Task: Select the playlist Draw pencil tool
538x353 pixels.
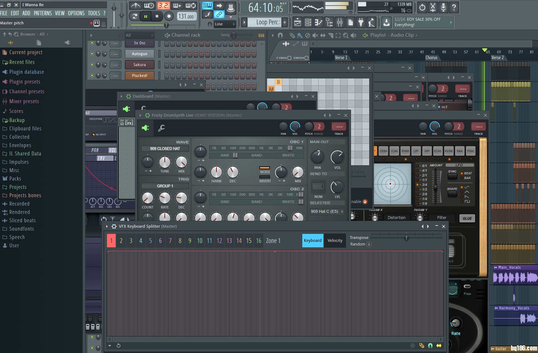Action: [x=292, y=35]
